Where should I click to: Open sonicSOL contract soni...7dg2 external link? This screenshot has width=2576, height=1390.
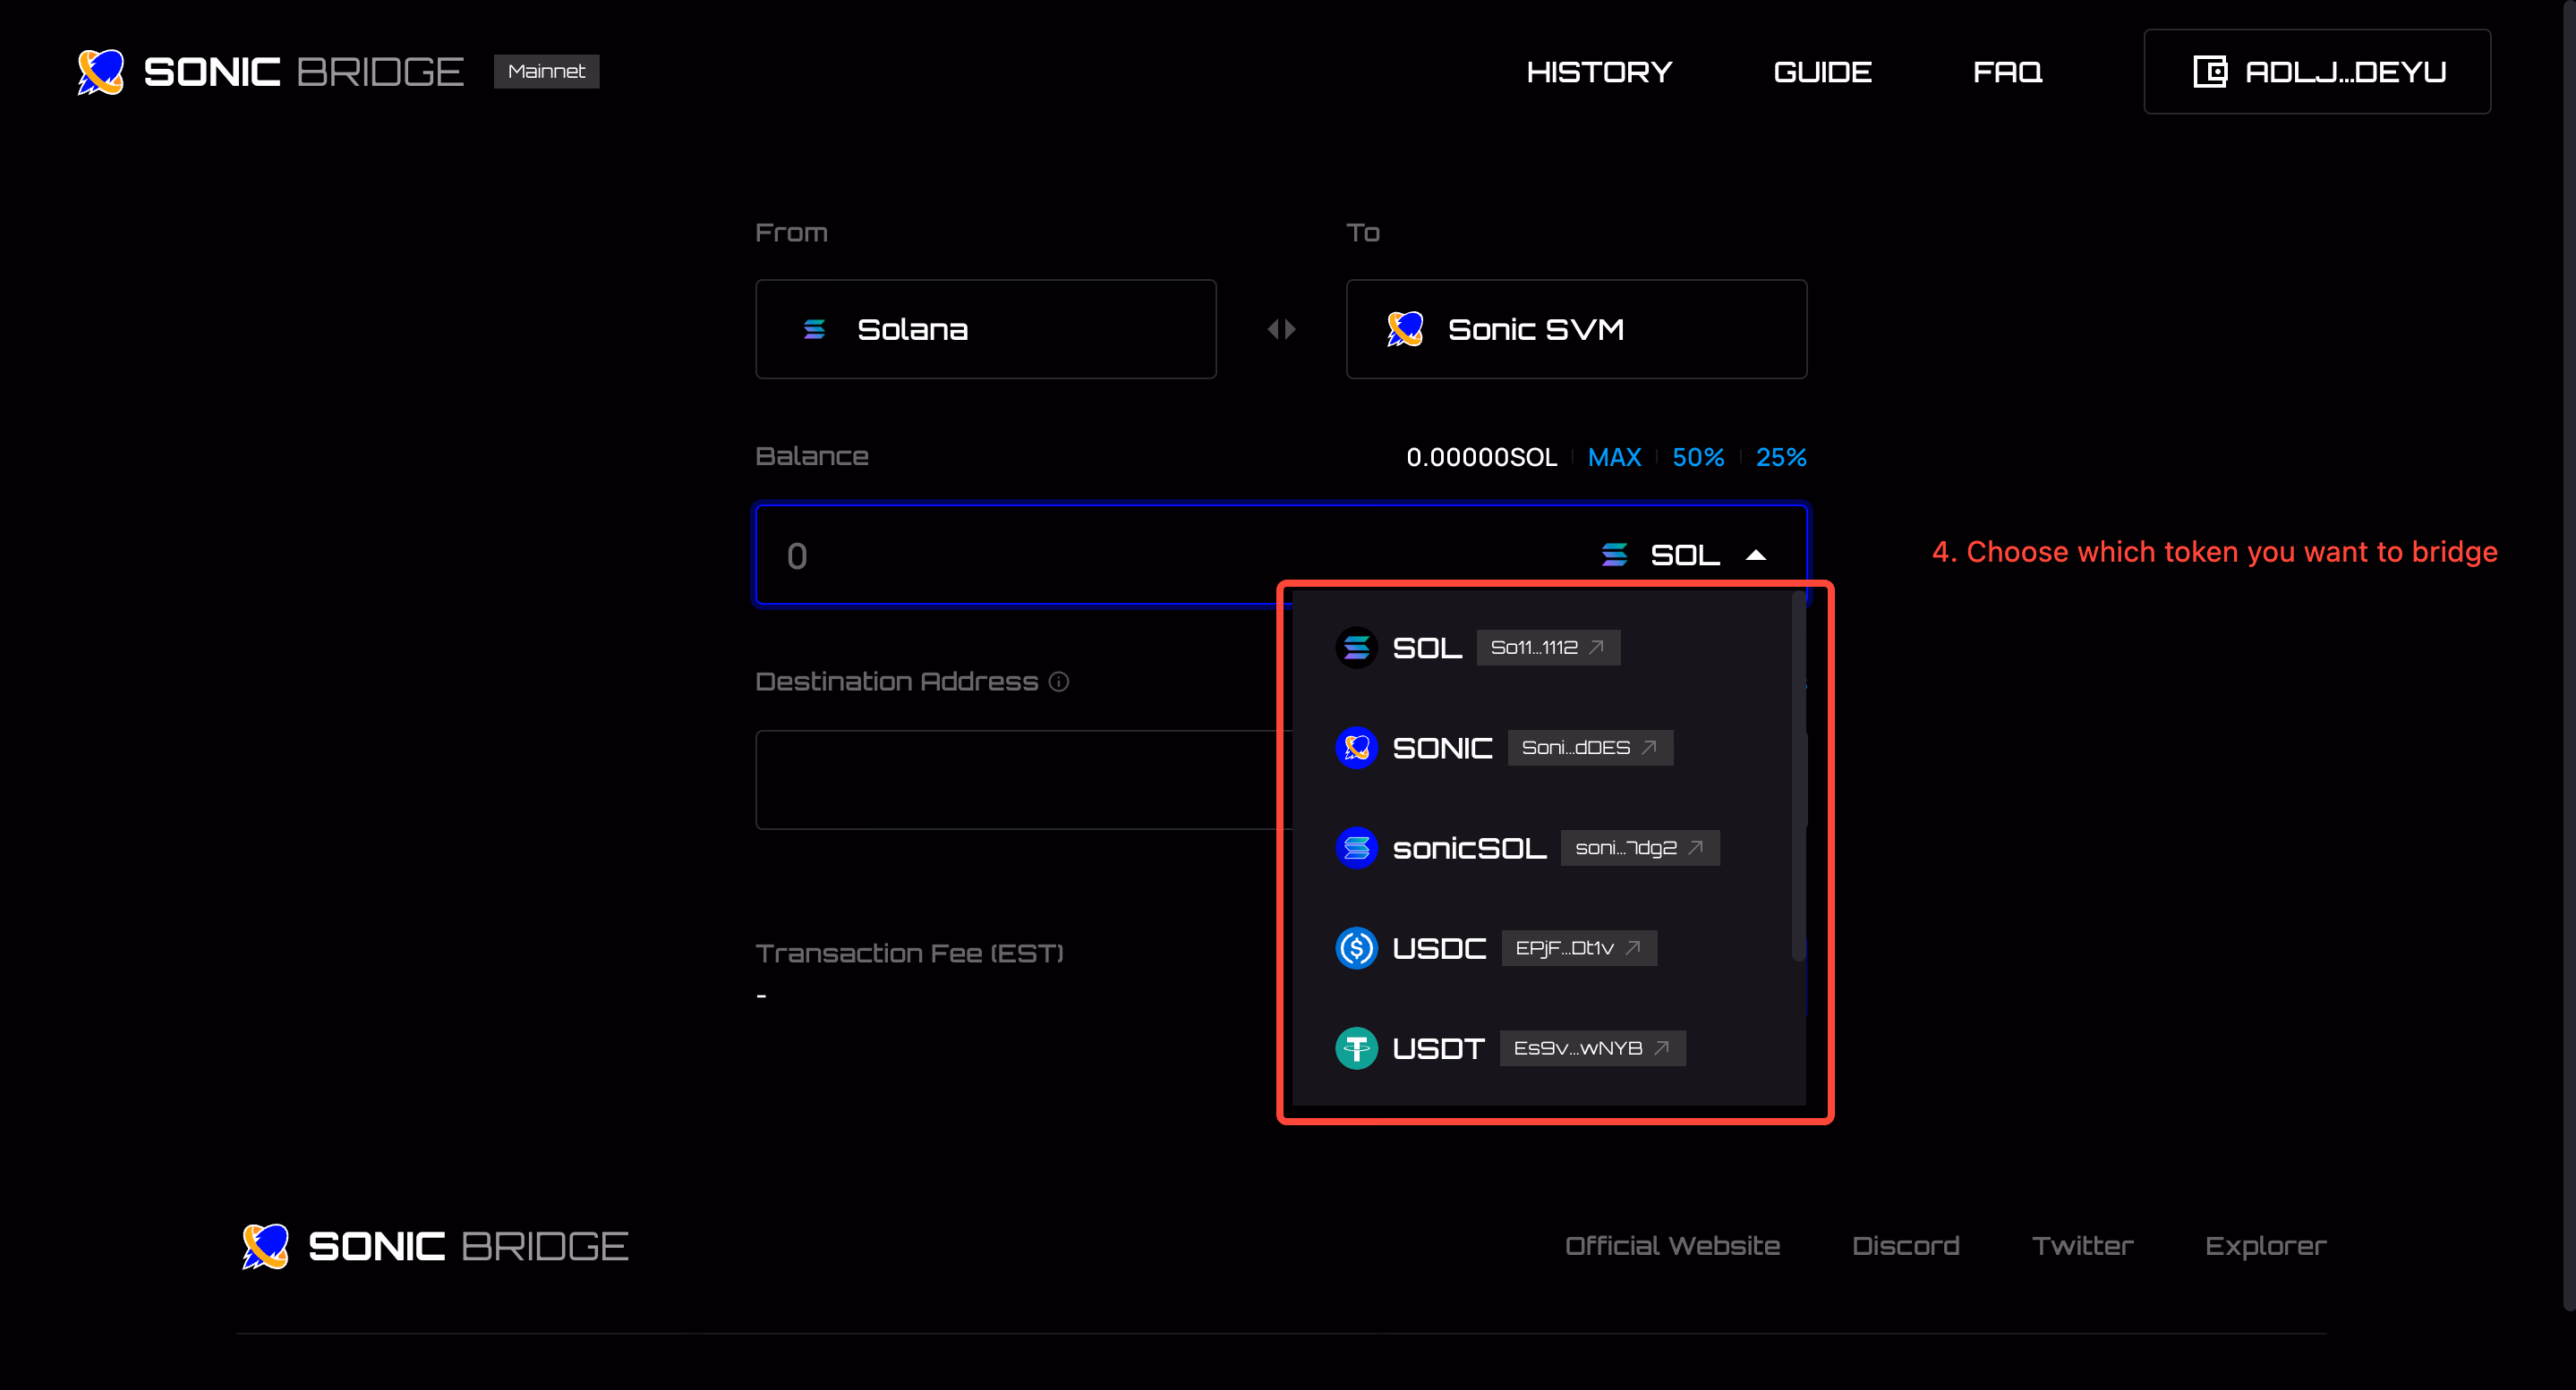[1640, 848]
